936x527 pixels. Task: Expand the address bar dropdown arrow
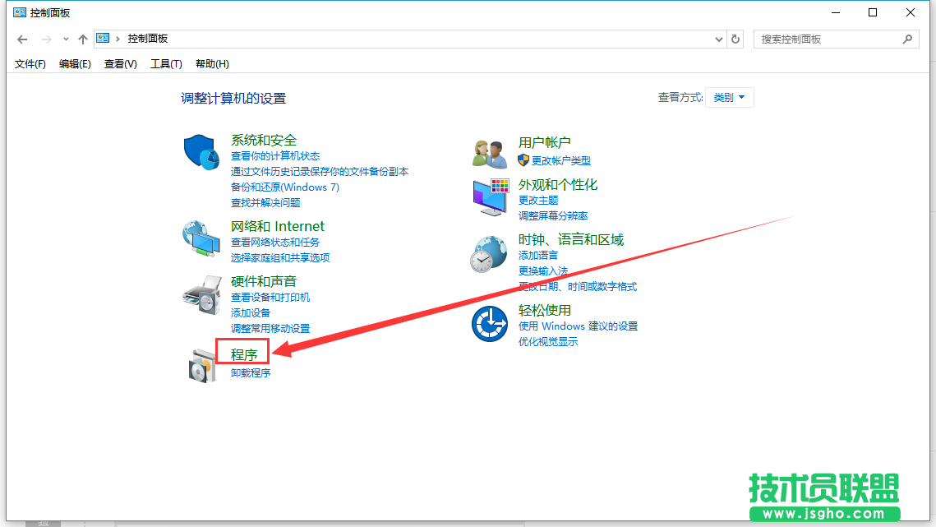[718, 39]
